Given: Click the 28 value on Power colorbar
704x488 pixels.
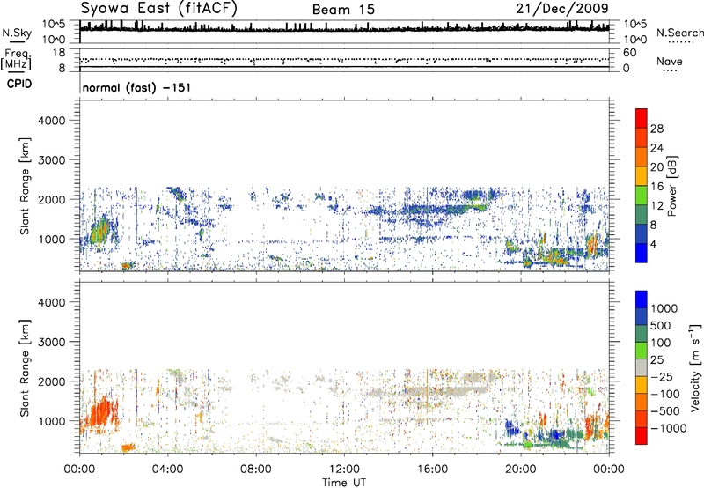Looking at the screenshot, I should click(x=656, y=129).
